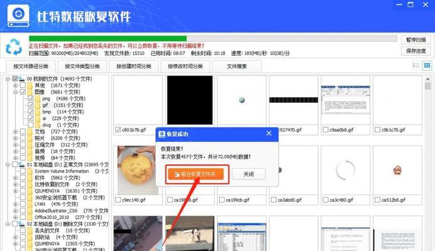Screen dimensions: 435x251
Task: Click folder icon next to 音频
Action: (30, 151)
